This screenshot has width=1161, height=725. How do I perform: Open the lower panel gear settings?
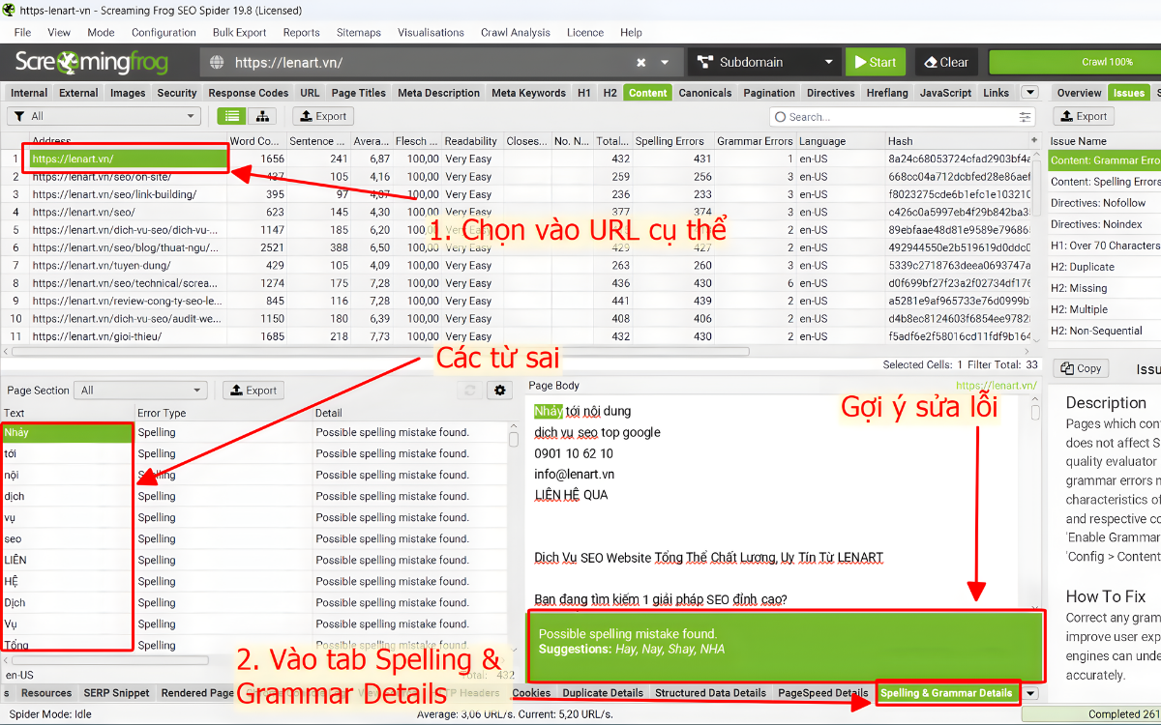point(500,391)
